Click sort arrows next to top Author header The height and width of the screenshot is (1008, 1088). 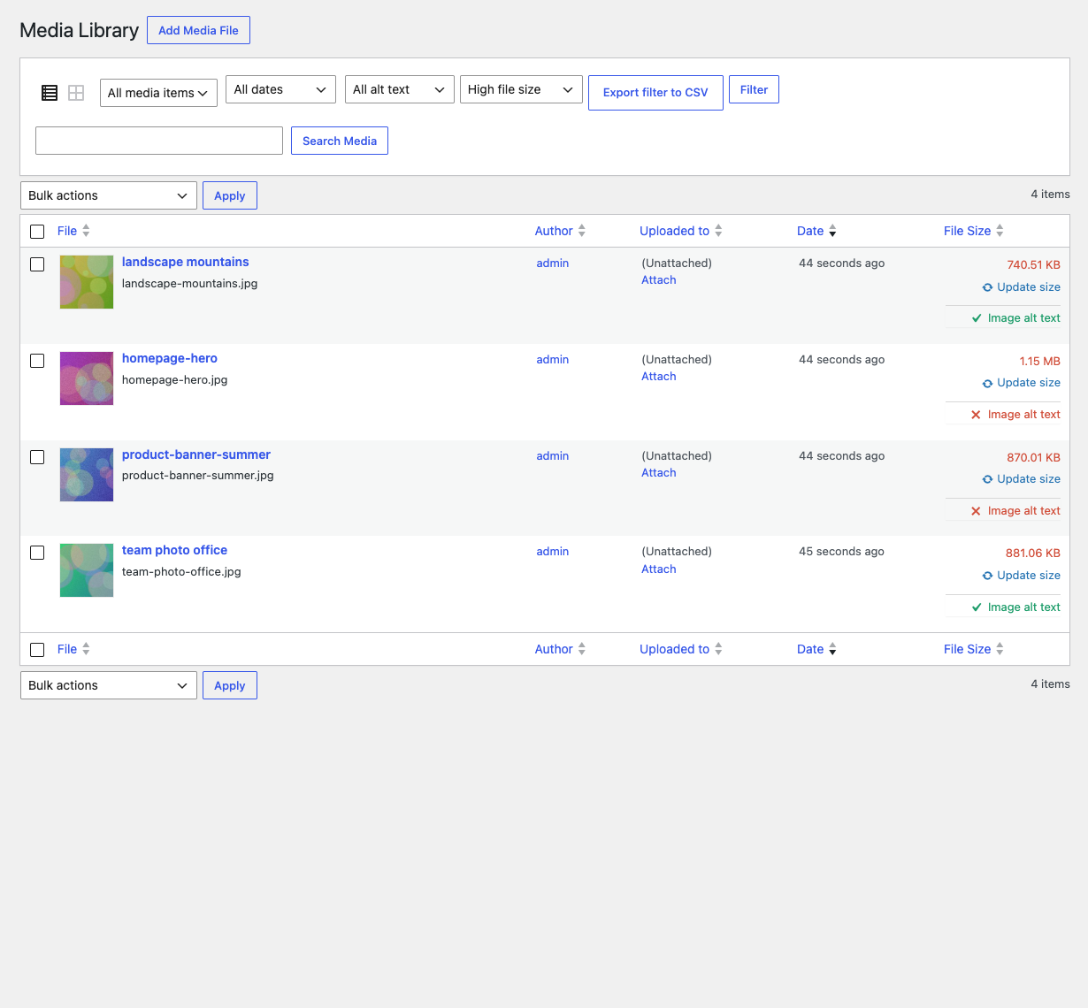pyautogui.click(x=582, y=231)
